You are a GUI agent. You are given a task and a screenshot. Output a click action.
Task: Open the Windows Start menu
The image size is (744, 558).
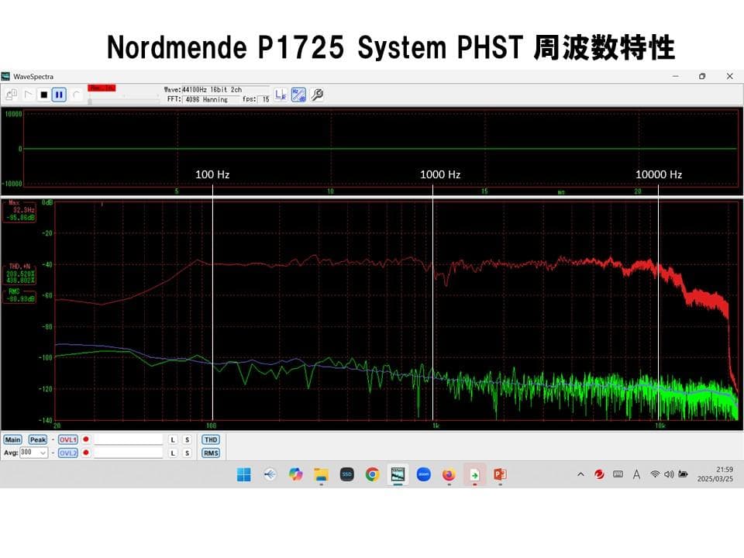coord(245,475)
